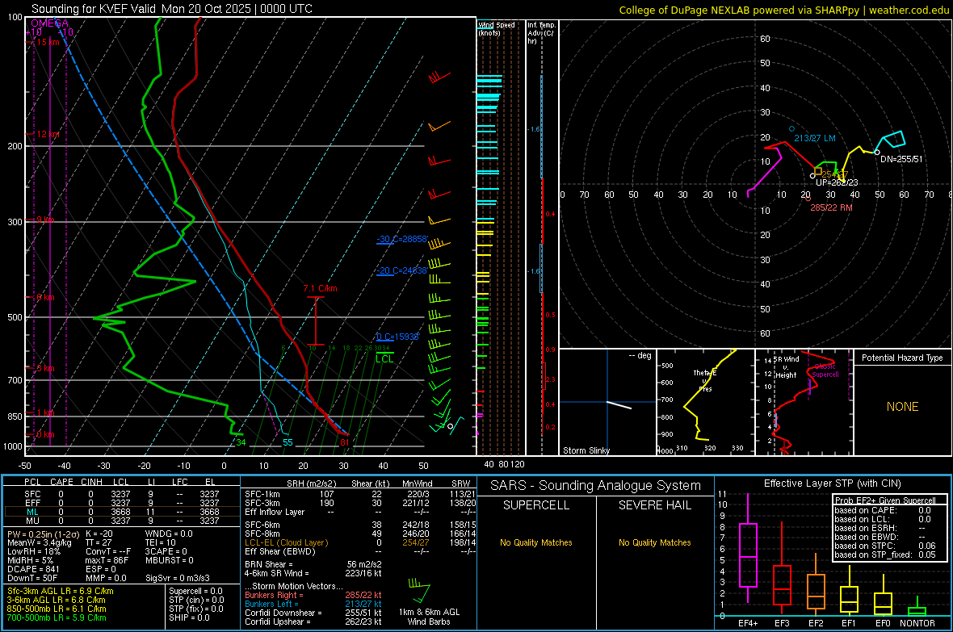This screenshot has height=632, width=953.
Task: Click the 'Storm Slinky' inset label
Action: tap(586, 450)
